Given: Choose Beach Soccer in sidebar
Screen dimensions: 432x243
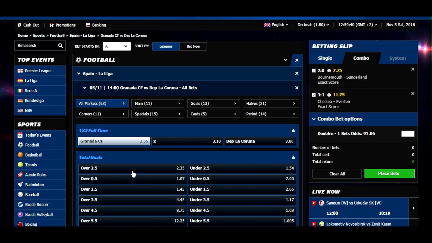Looking at the screenshot, I should tap(40, 205).
